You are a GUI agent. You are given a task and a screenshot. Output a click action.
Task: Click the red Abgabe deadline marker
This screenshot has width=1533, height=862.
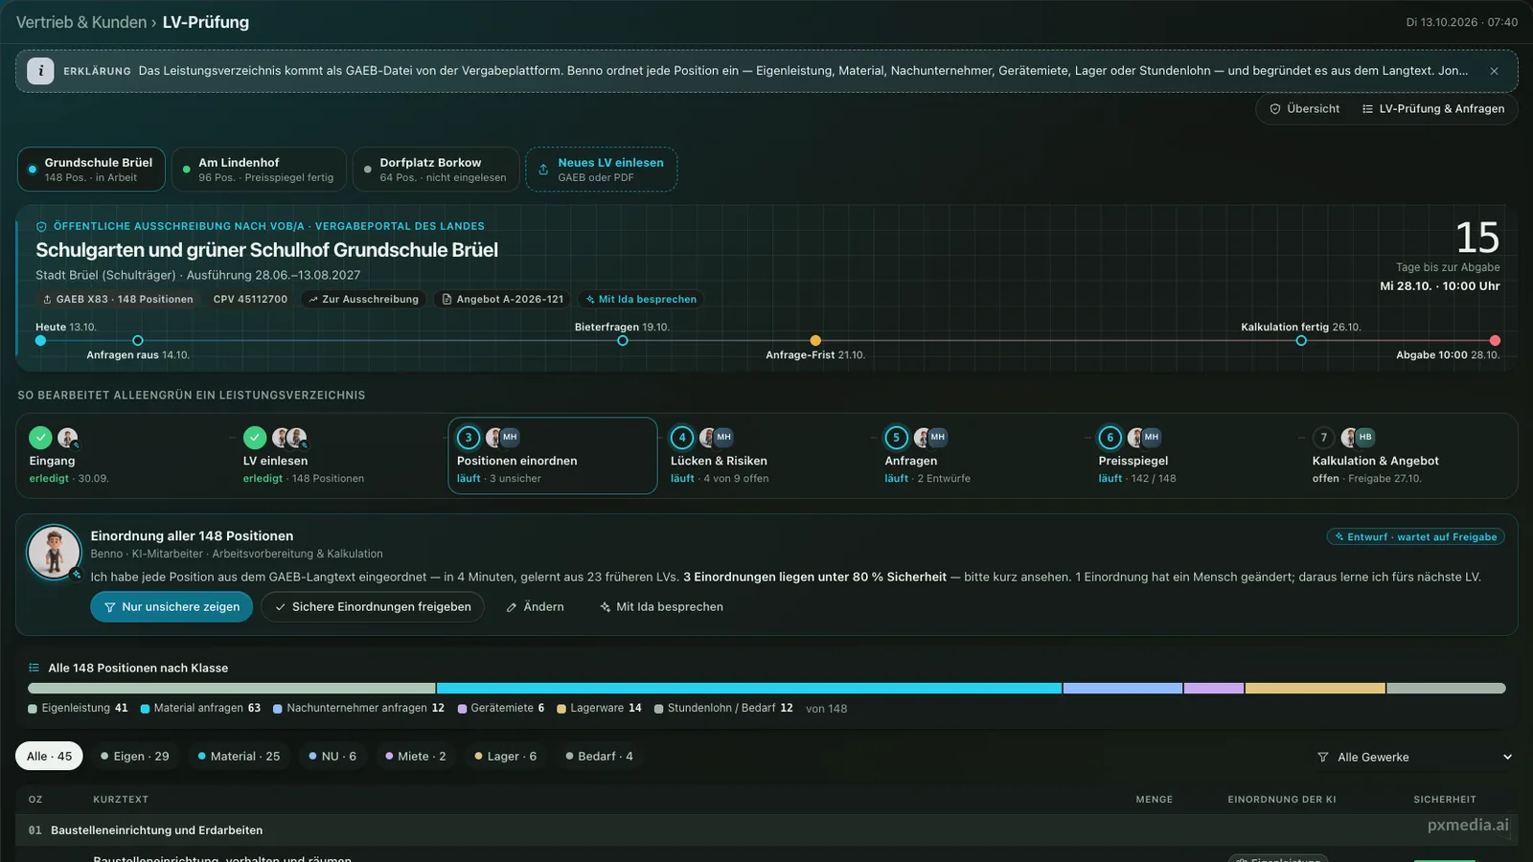1495,341
